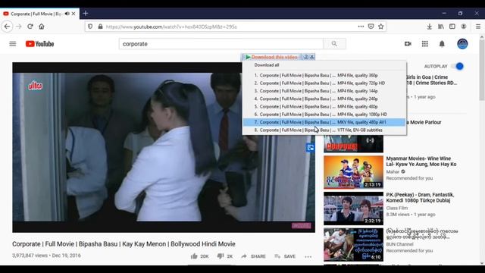Reload the page with refresh icon
Viewport: 485px width, 273px height.
(30, 27)
